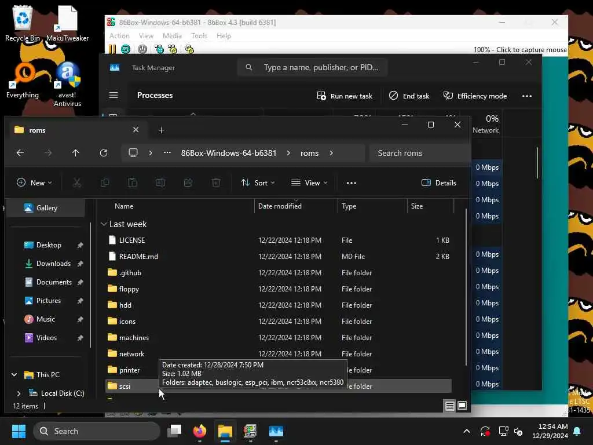593x445 pixels.
Task: Open the View dropdown menu
Action: coord(309,183)
